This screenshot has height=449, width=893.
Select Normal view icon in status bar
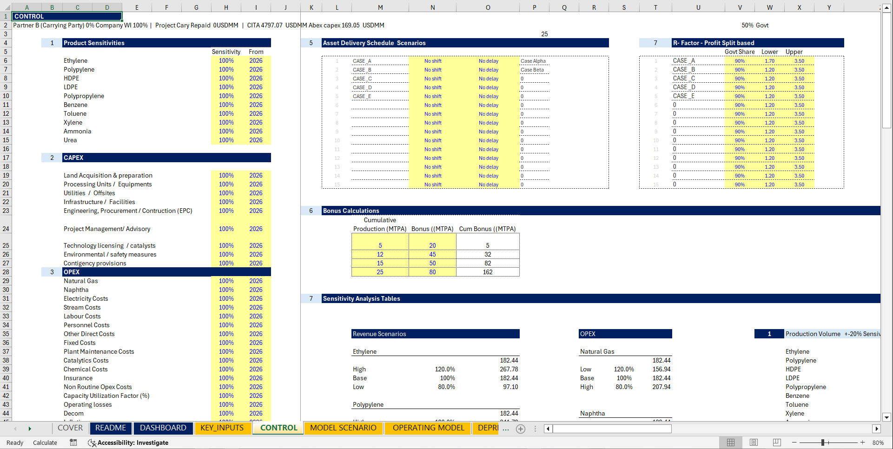730,442
